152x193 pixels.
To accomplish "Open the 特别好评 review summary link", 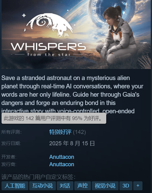I will point(60,132).
